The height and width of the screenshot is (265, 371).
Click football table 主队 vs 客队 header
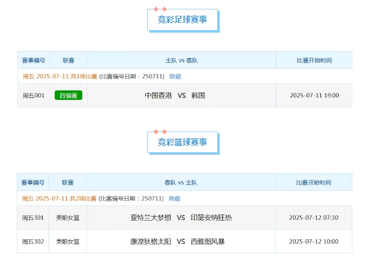pyautogui.click(x=182, y=60)
